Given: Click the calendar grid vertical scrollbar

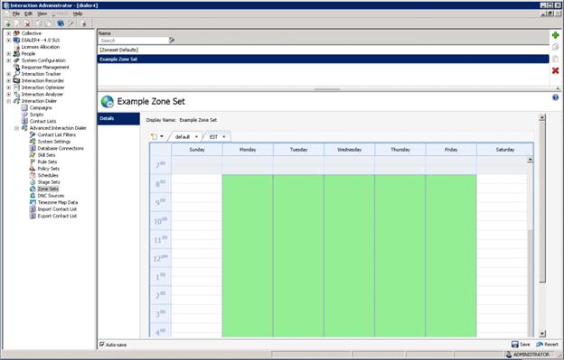Looking at the screenshot, I should (x=530, y=247).
